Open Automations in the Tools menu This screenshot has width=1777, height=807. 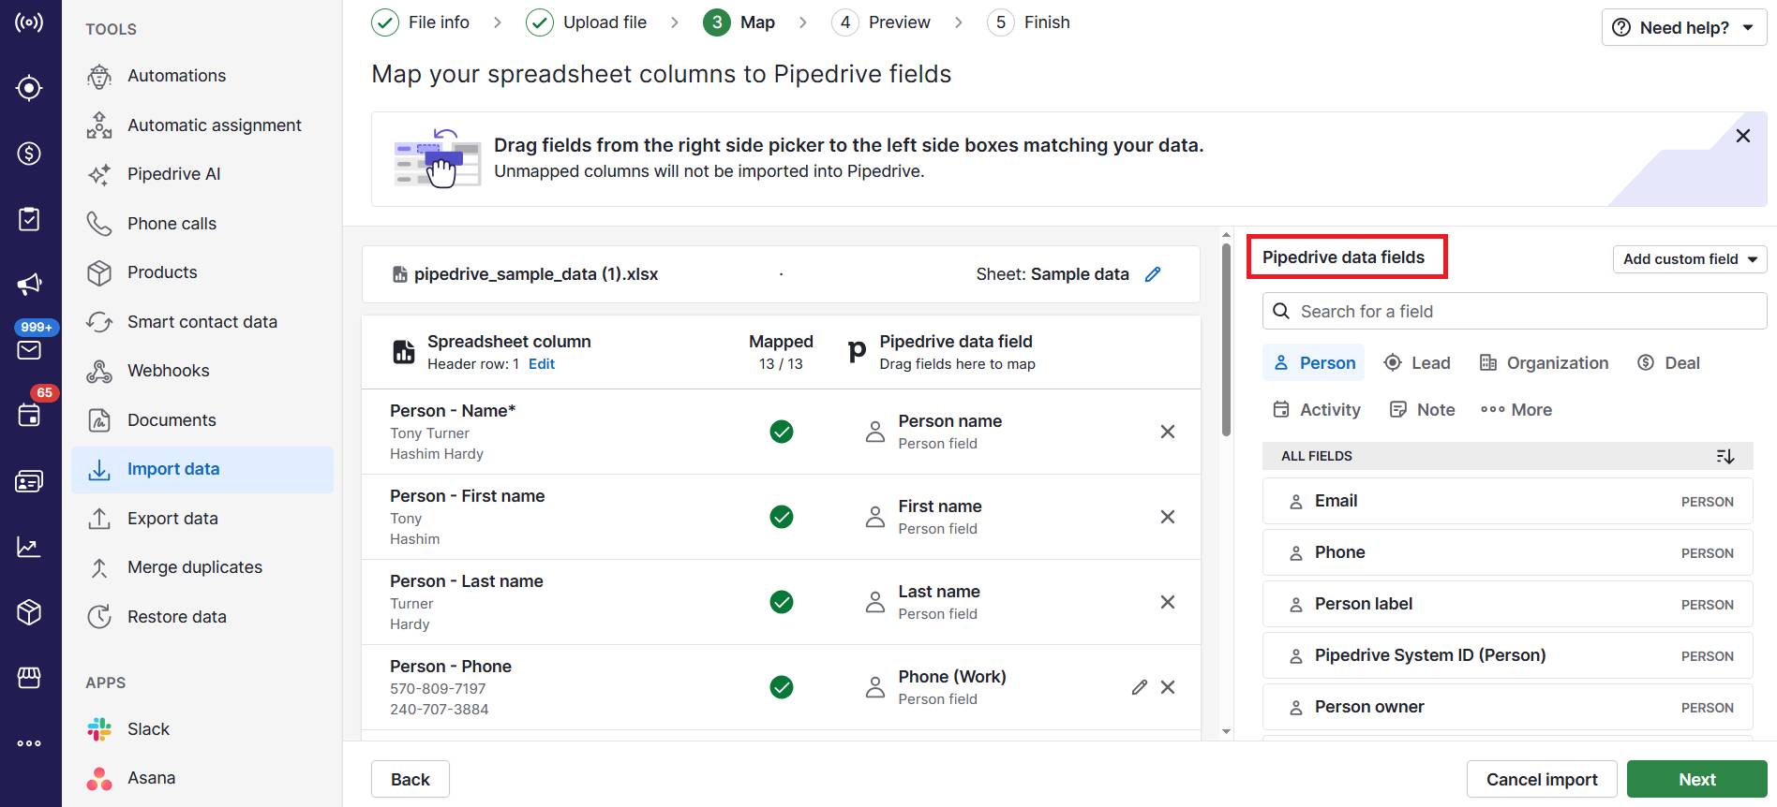[202, 76]
